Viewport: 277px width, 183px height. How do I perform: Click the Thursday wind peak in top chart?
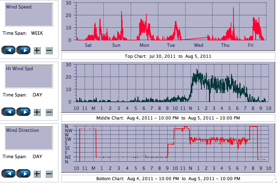coord(233,8)
